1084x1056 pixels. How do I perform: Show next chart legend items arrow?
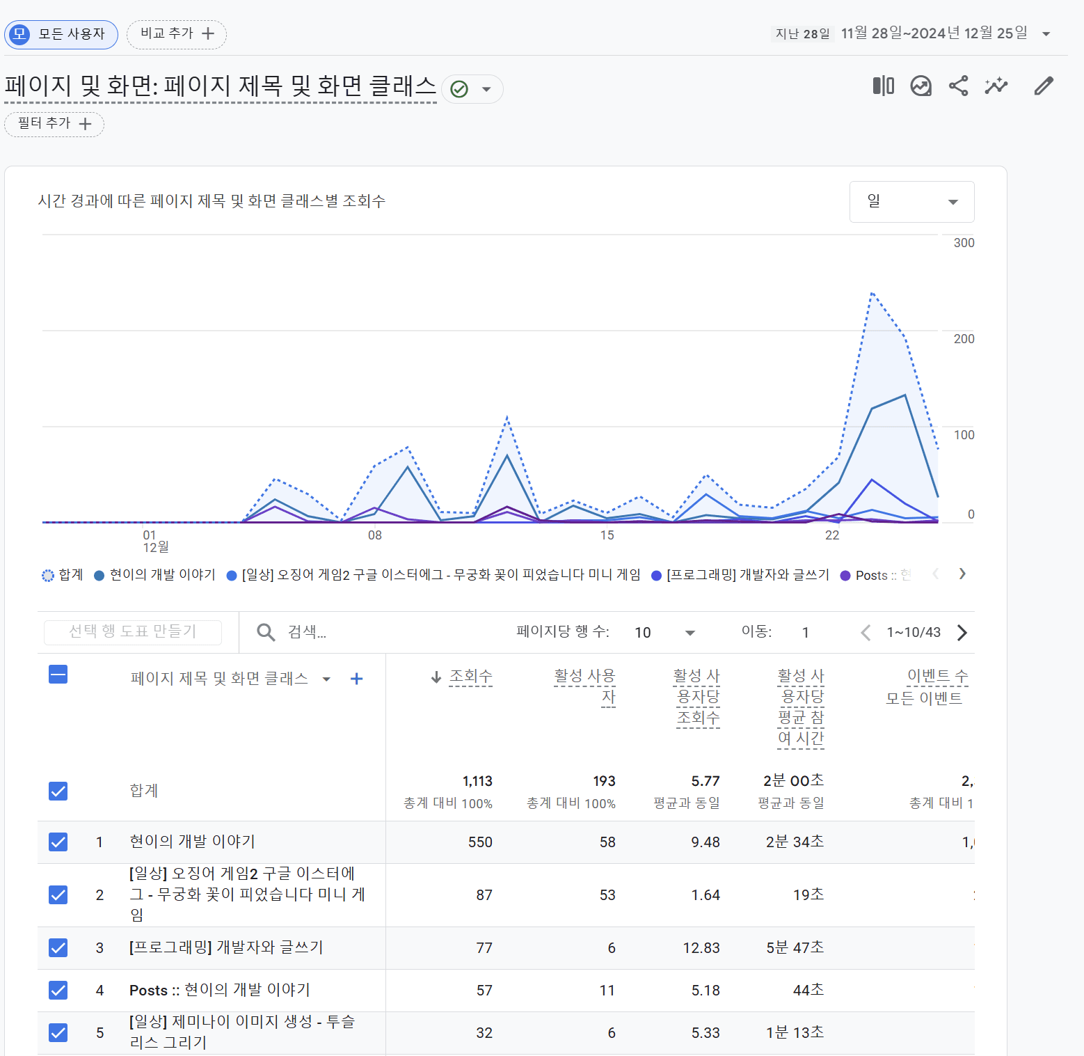962,574
